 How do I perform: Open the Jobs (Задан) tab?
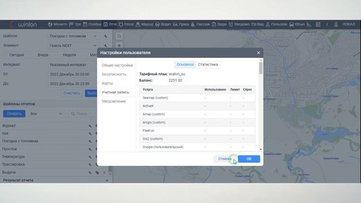(219, 24)
